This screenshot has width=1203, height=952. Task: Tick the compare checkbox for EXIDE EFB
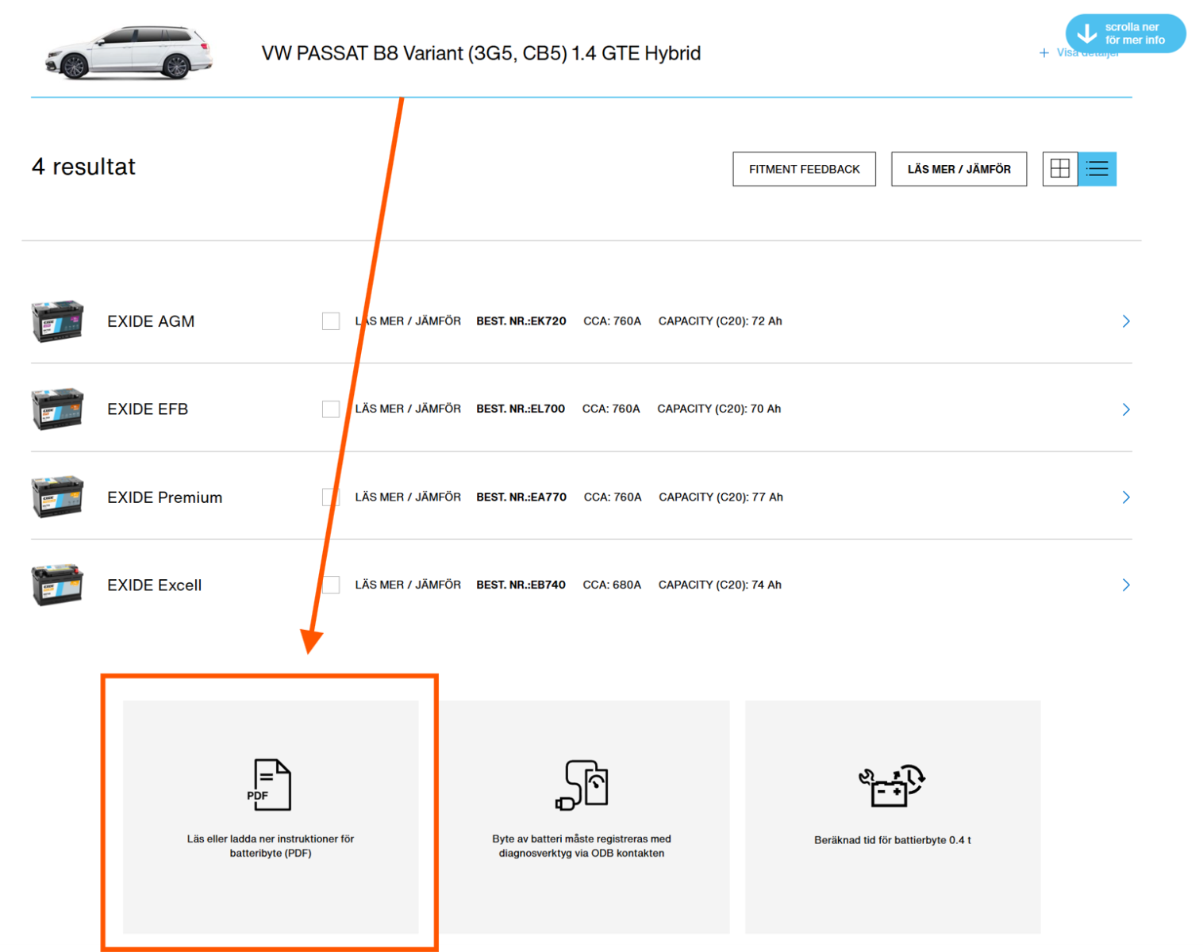click(331, 409)
